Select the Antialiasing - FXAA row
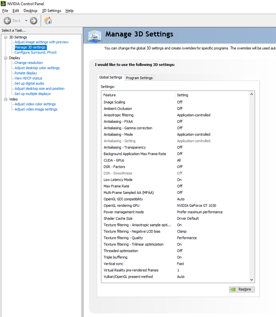The width and height of the screenshot is (276, 317). pyautogui.click(x=175, y=121)
